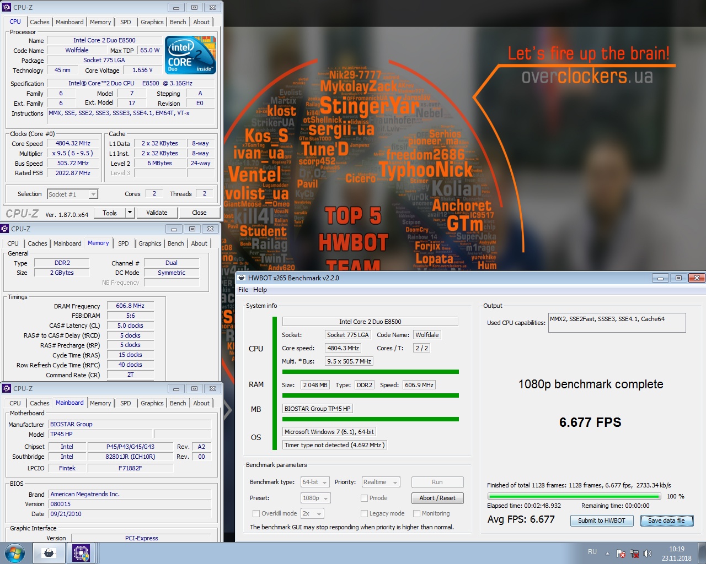Click the Mainboard CPU-Z window title icon
Screen dimensions: 706x564
tap(7, 388)
